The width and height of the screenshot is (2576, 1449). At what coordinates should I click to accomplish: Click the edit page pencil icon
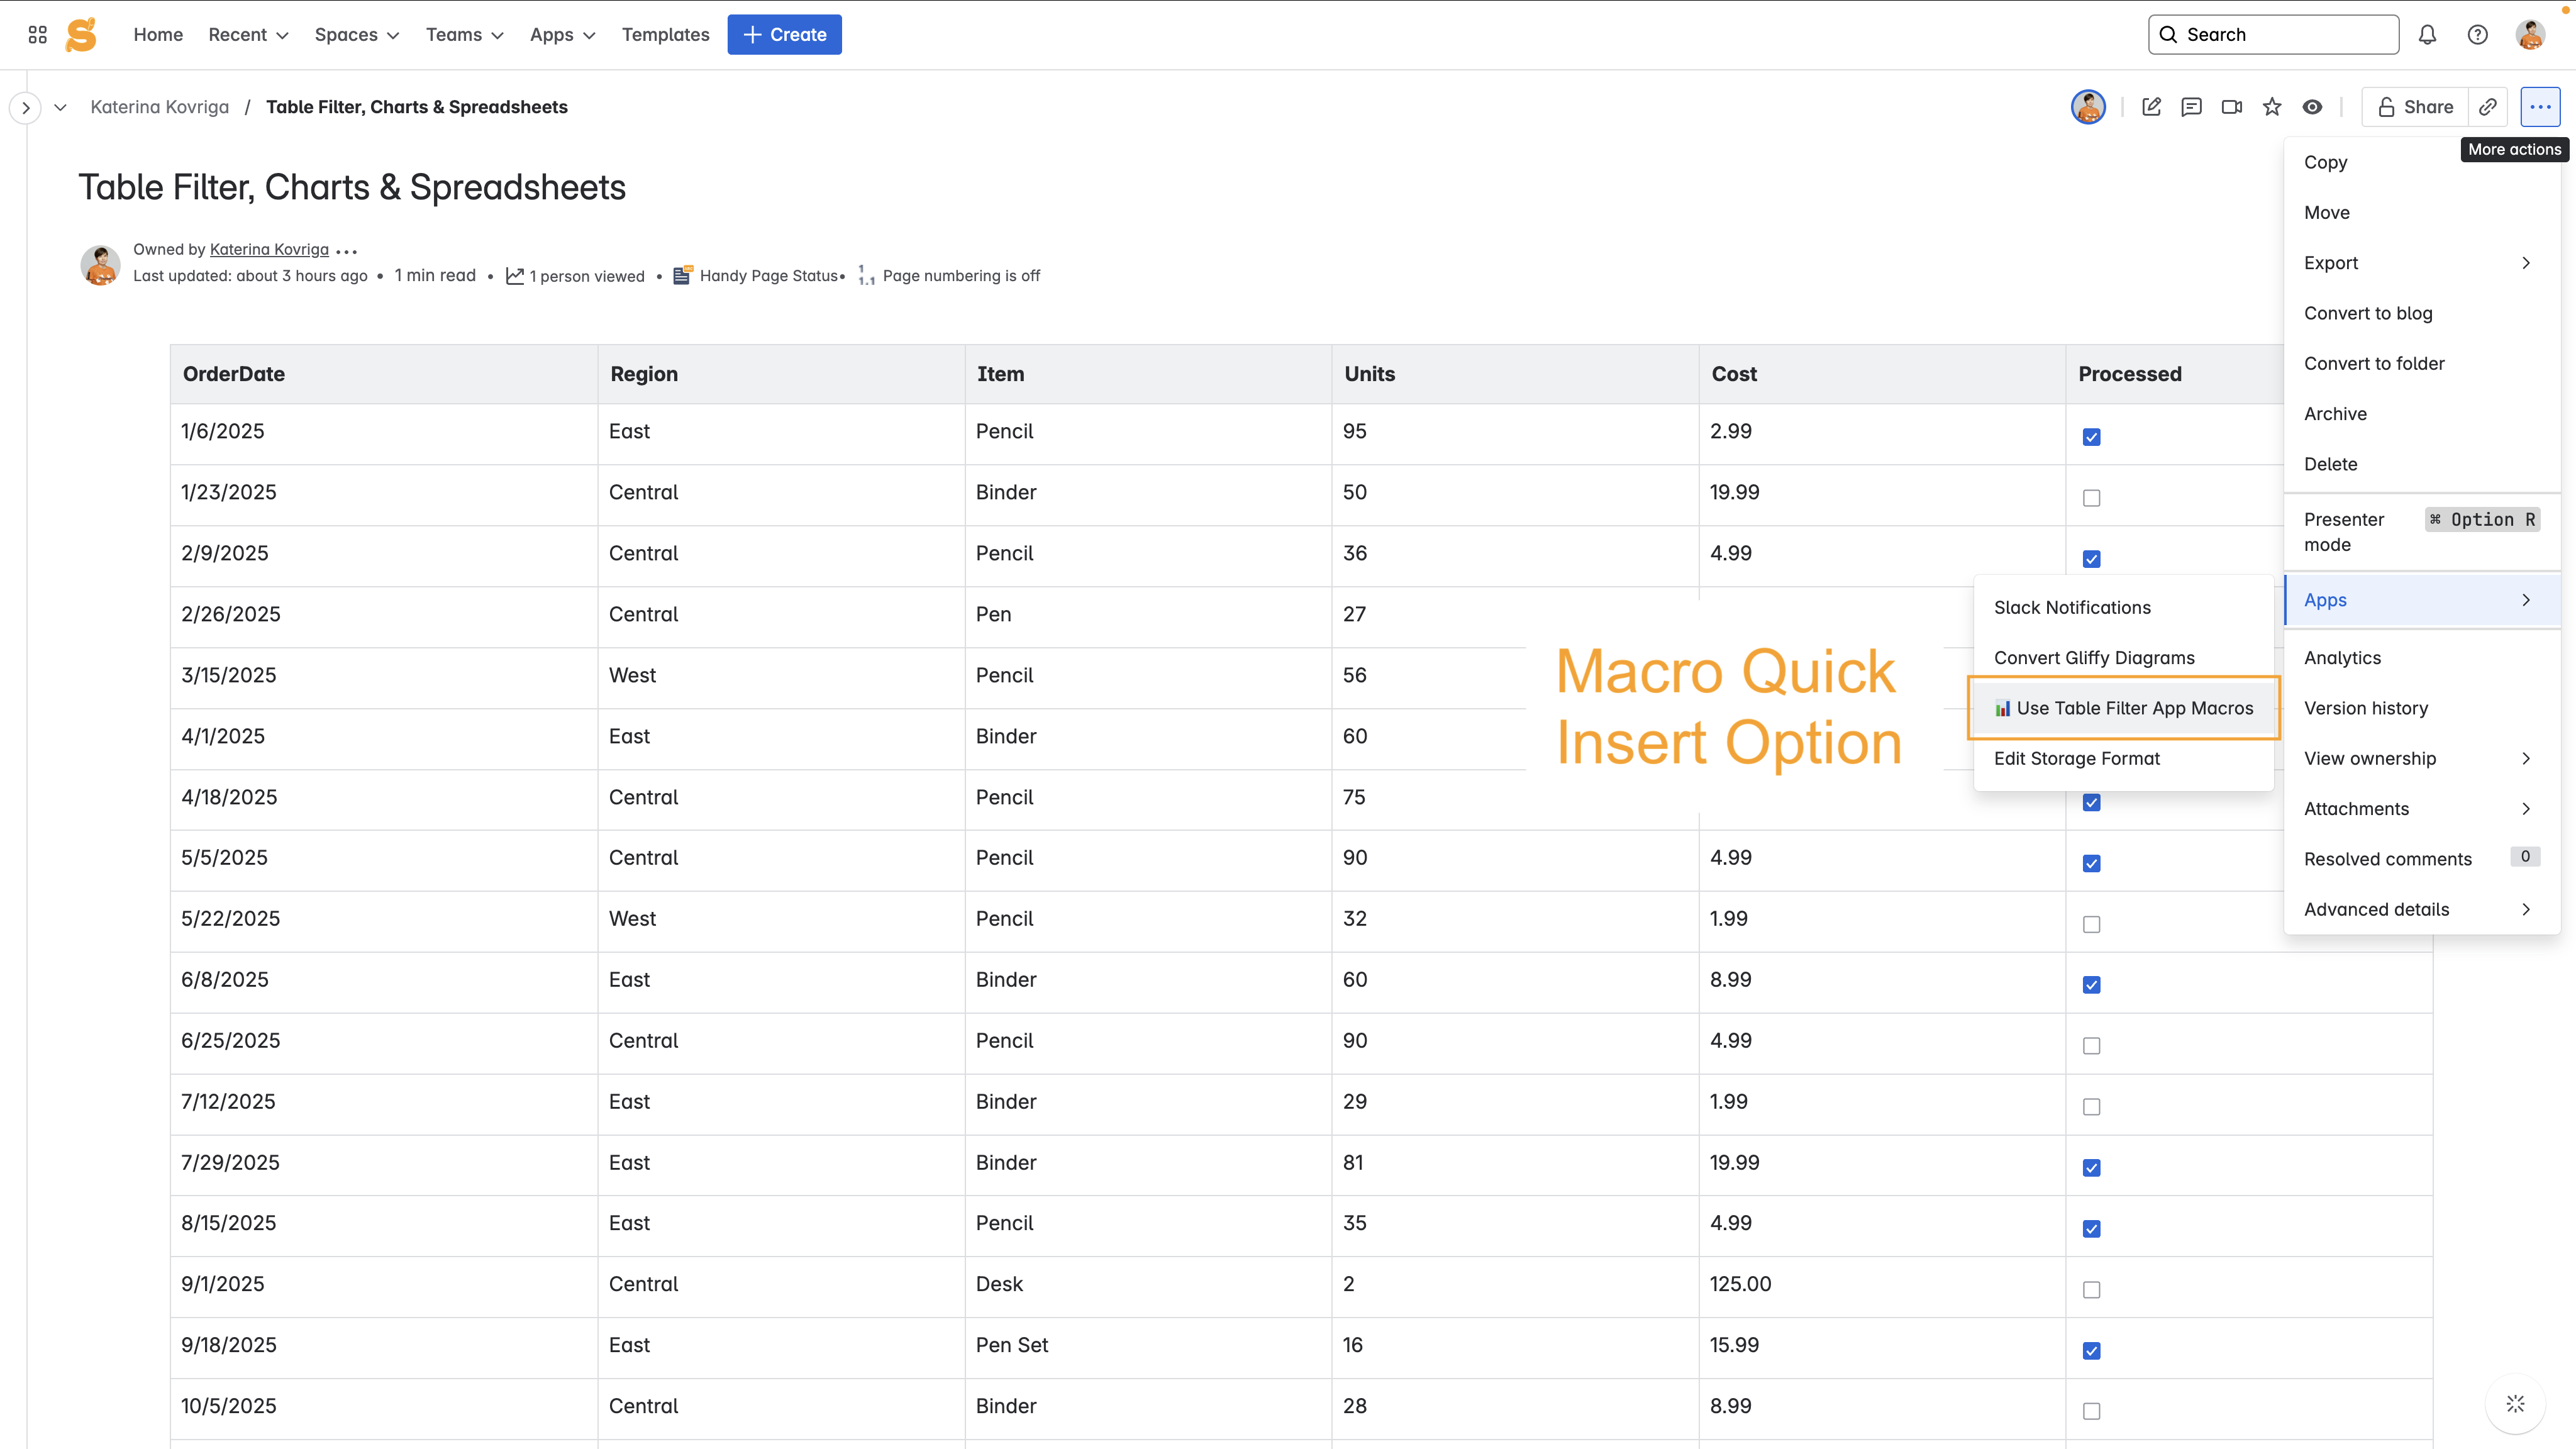pos(2151,107)
